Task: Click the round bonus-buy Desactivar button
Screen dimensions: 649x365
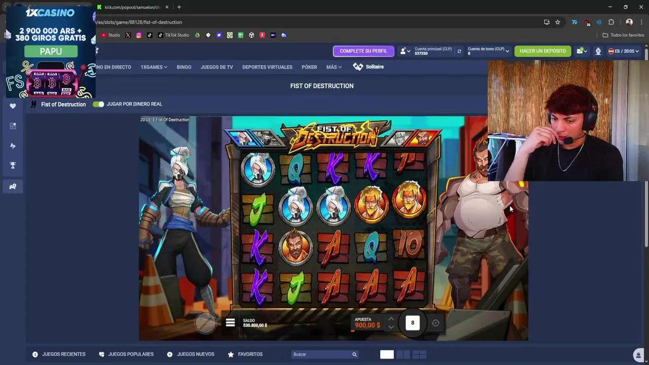Action: coord(206,323)
